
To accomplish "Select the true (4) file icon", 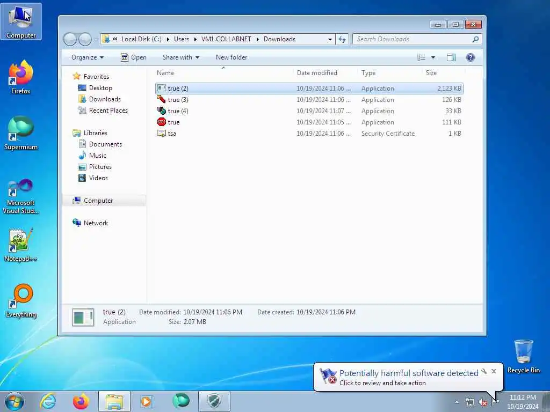I will click(x=161, y=111).
